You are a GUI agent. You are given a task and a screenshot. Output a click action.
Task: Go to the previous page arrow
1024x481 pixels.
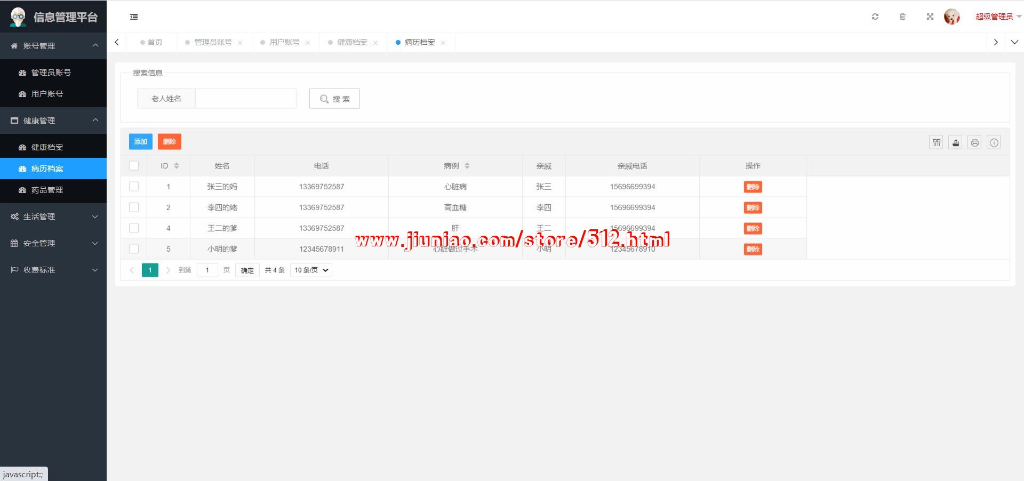coord(132,270)
